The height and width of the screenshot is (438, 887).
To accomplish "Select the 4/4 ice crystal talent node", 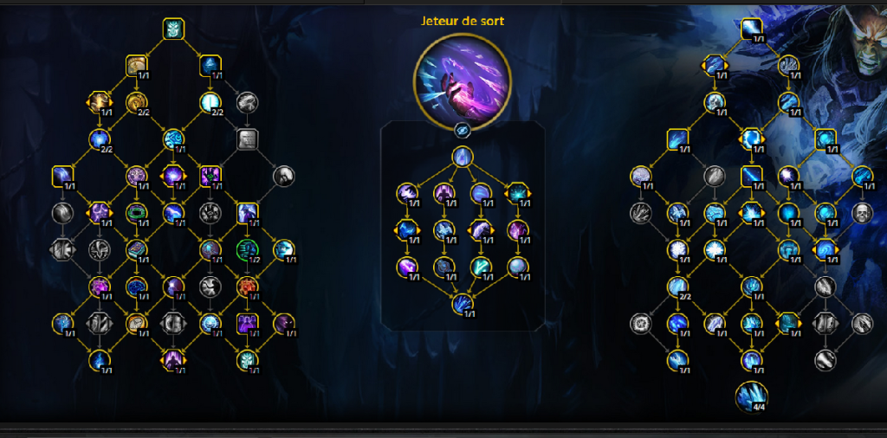I will (x=751, y=397).
